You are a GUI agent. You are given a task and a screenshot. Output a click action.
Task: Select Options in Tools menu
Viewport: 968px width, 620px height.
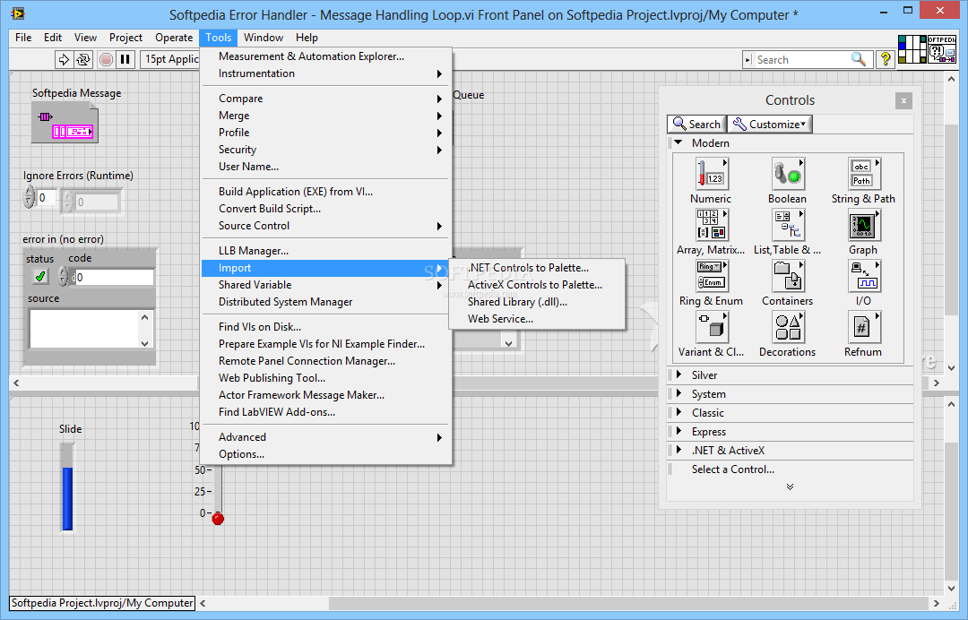[x=326, y=454]
